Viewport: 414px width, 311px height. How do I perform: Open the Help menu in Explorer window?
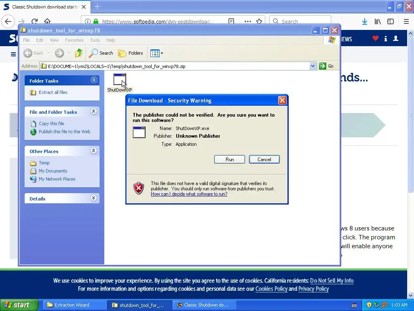coord(110,40)
